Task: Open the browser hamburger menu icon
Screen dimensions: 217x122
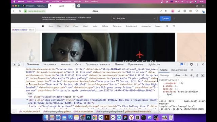Action: point(203,6)
